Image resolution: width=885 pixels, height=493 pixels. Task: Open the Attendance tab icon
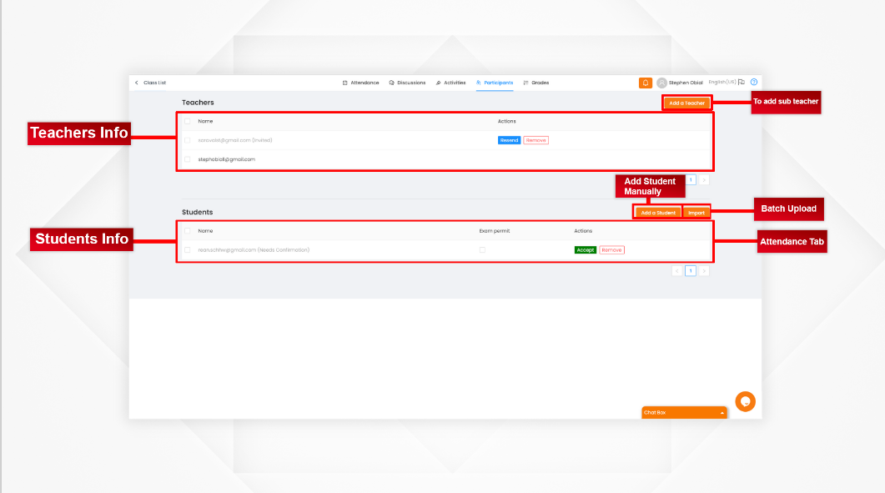coord(344,83)
